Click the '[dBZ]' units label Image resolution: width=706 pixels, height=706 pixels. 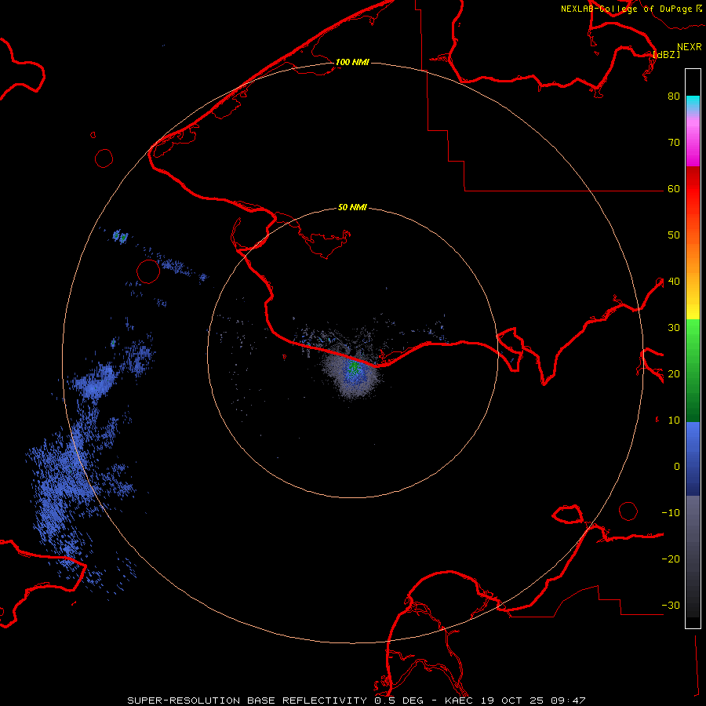pos(666,54)
